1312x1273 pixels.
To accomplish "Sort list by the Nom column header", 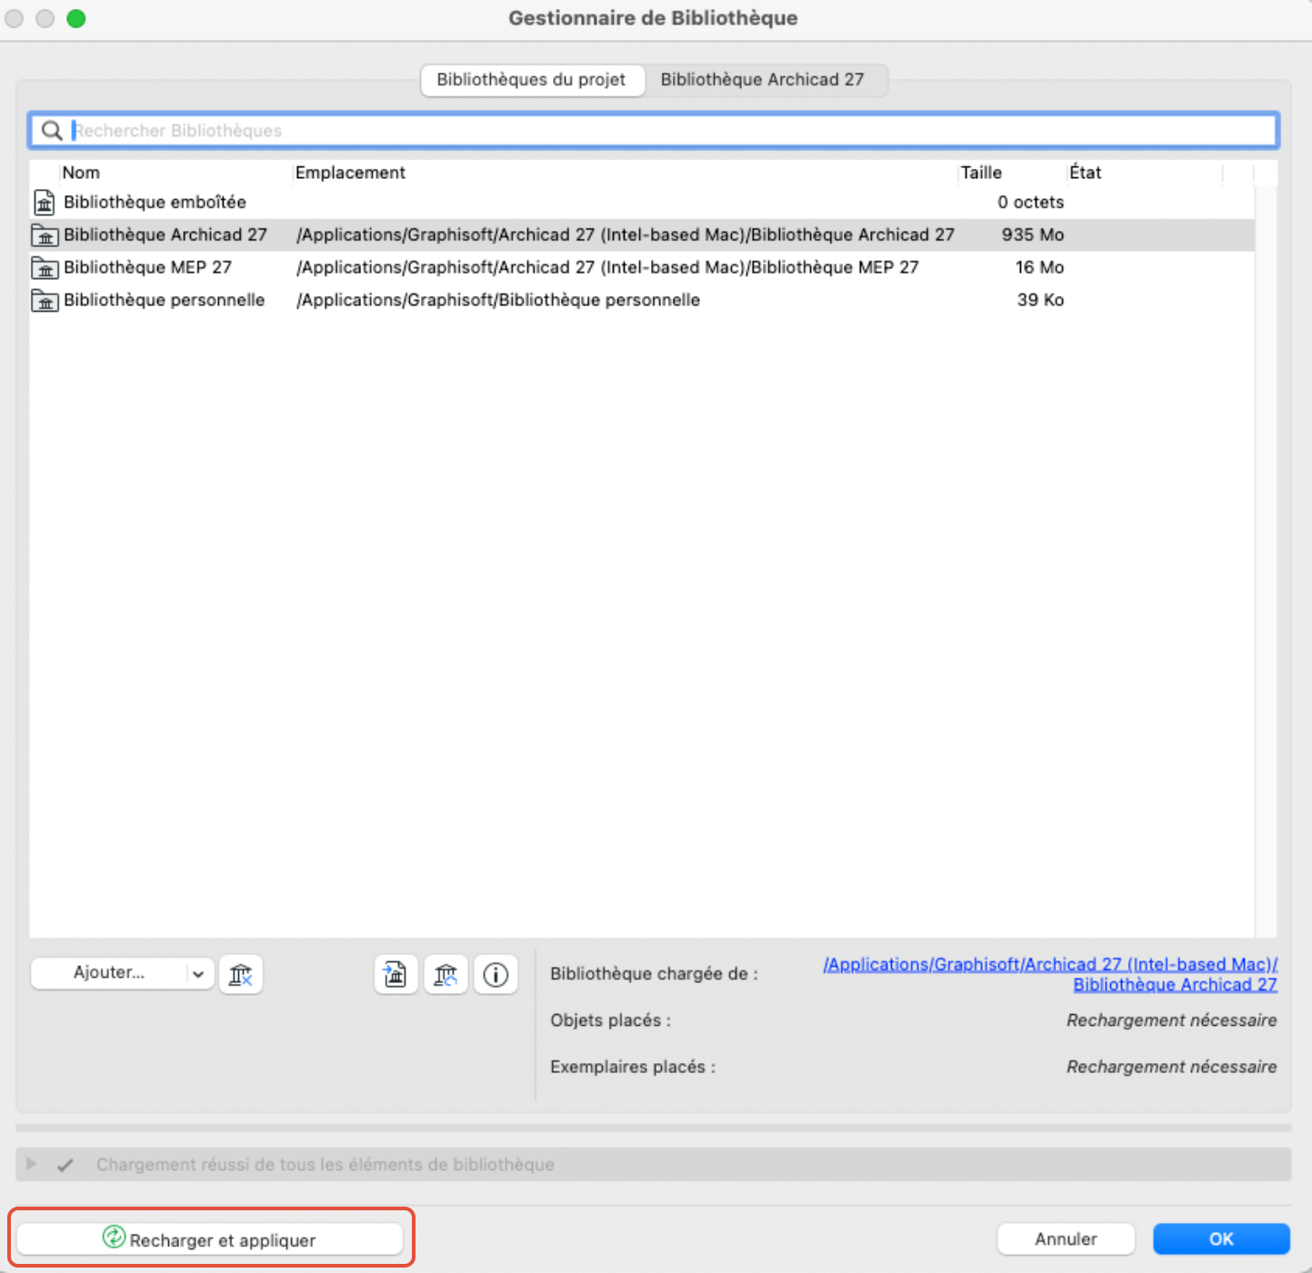I will point(82,173).
